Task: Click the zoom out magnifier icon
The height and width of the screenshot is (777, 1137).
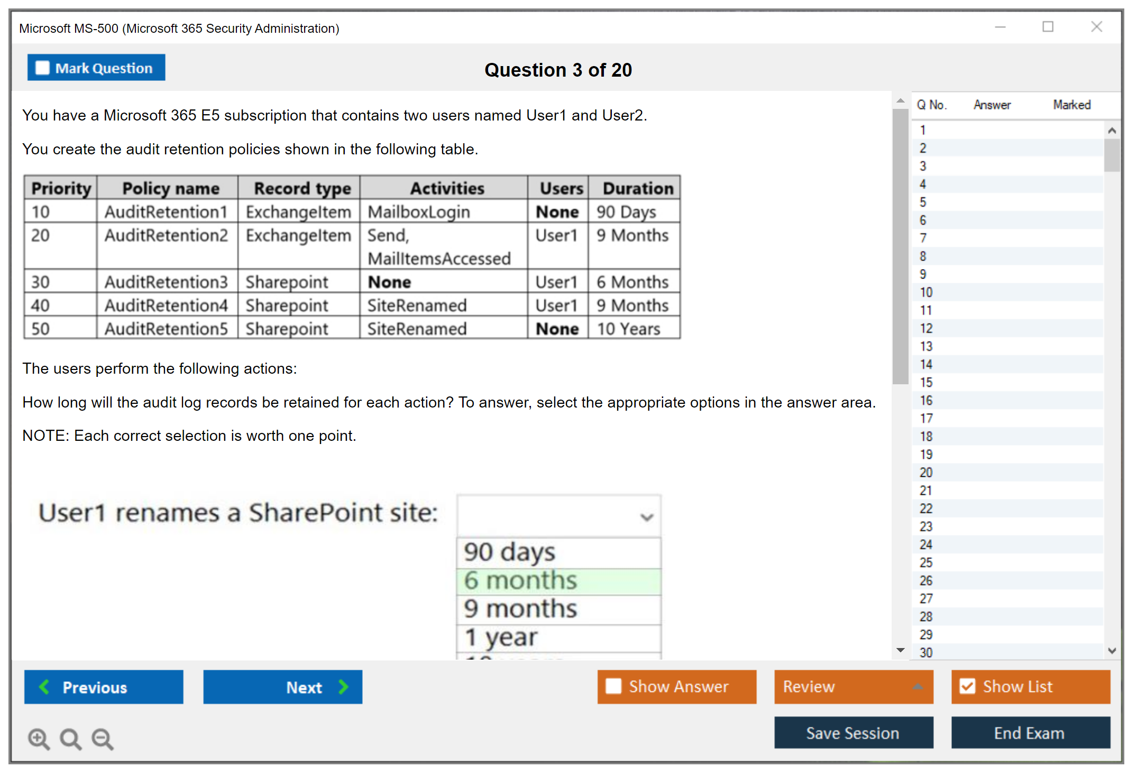Action: pyautogui.click(x=103, y=738)
